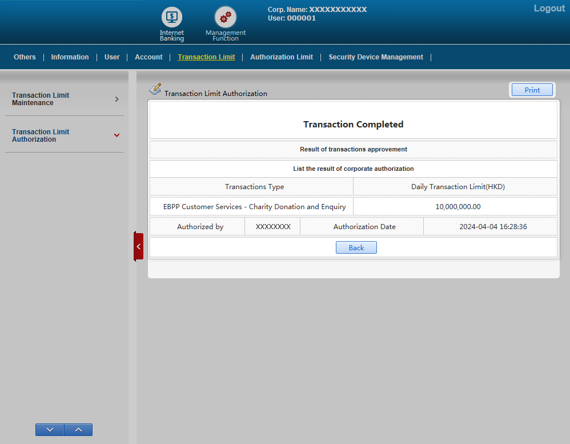
Task: Select Transaction Limit Authorization in sidebar
Action: pyautogui.click(x=41, y=135)
